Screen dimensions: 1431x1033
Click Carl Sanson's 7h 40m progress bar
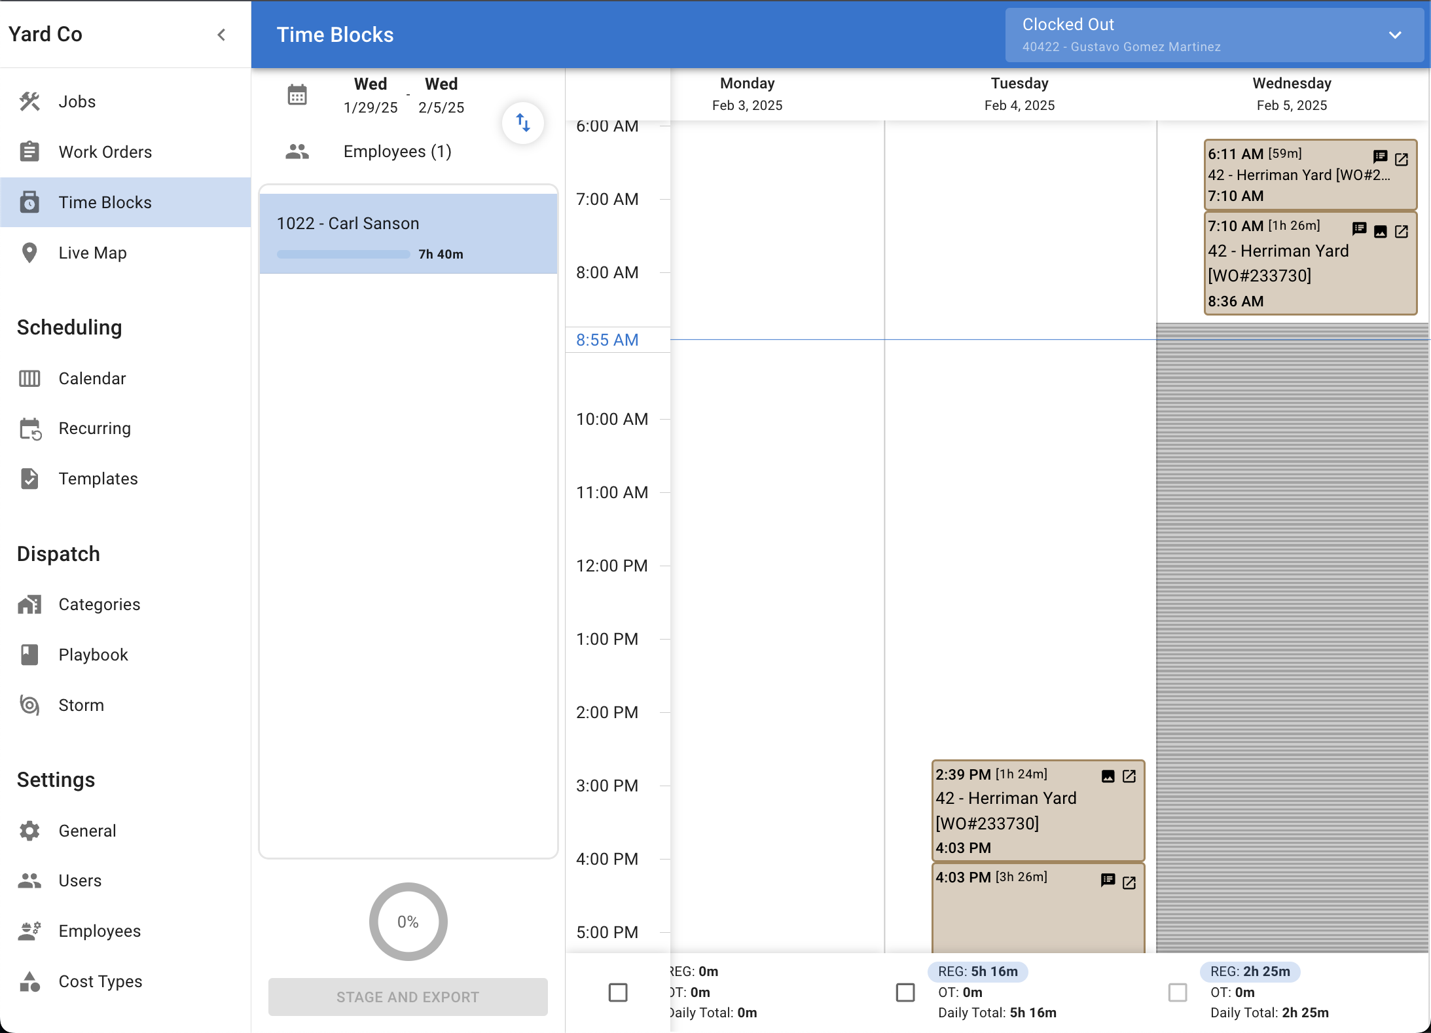point(344,255)
